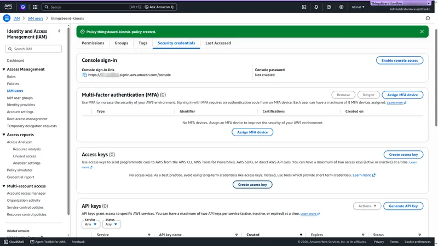Click the centered Assign MFA device button

(252, 132)
